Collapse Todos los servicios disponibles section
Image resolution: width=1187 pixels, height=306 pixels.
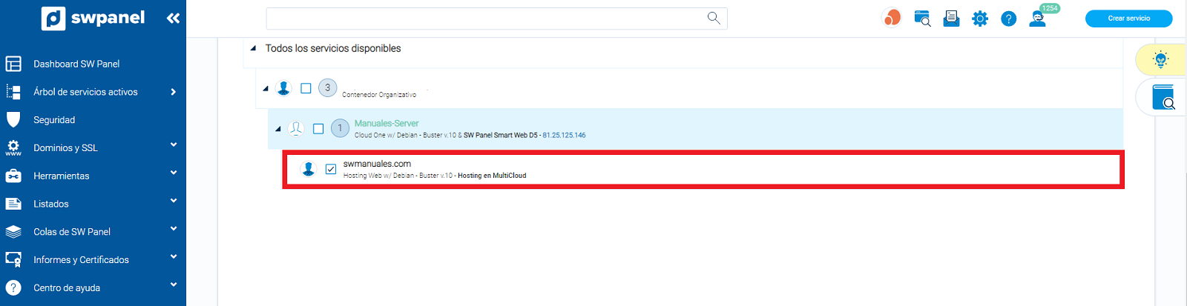click(253, 48)
